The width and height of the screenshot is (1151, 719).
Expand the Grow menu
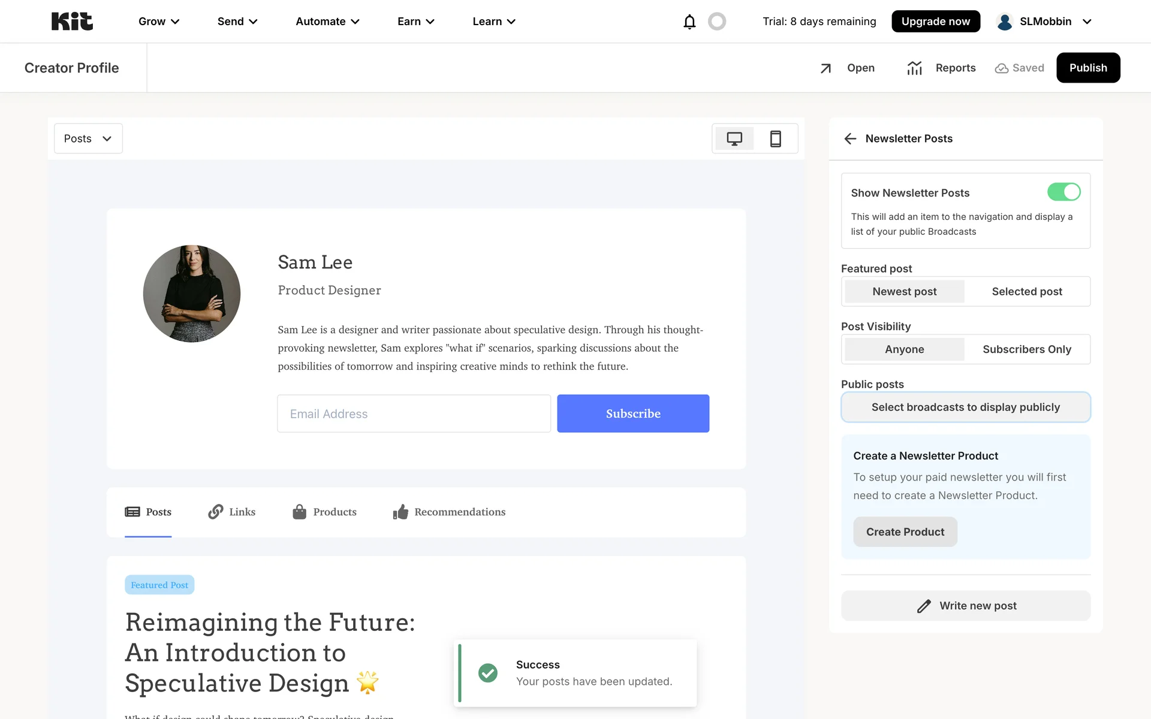click(159, 22)
